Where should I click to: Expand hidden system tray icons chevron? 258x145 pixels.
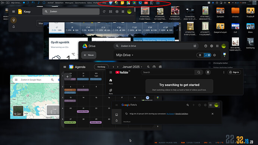(233, 3)
